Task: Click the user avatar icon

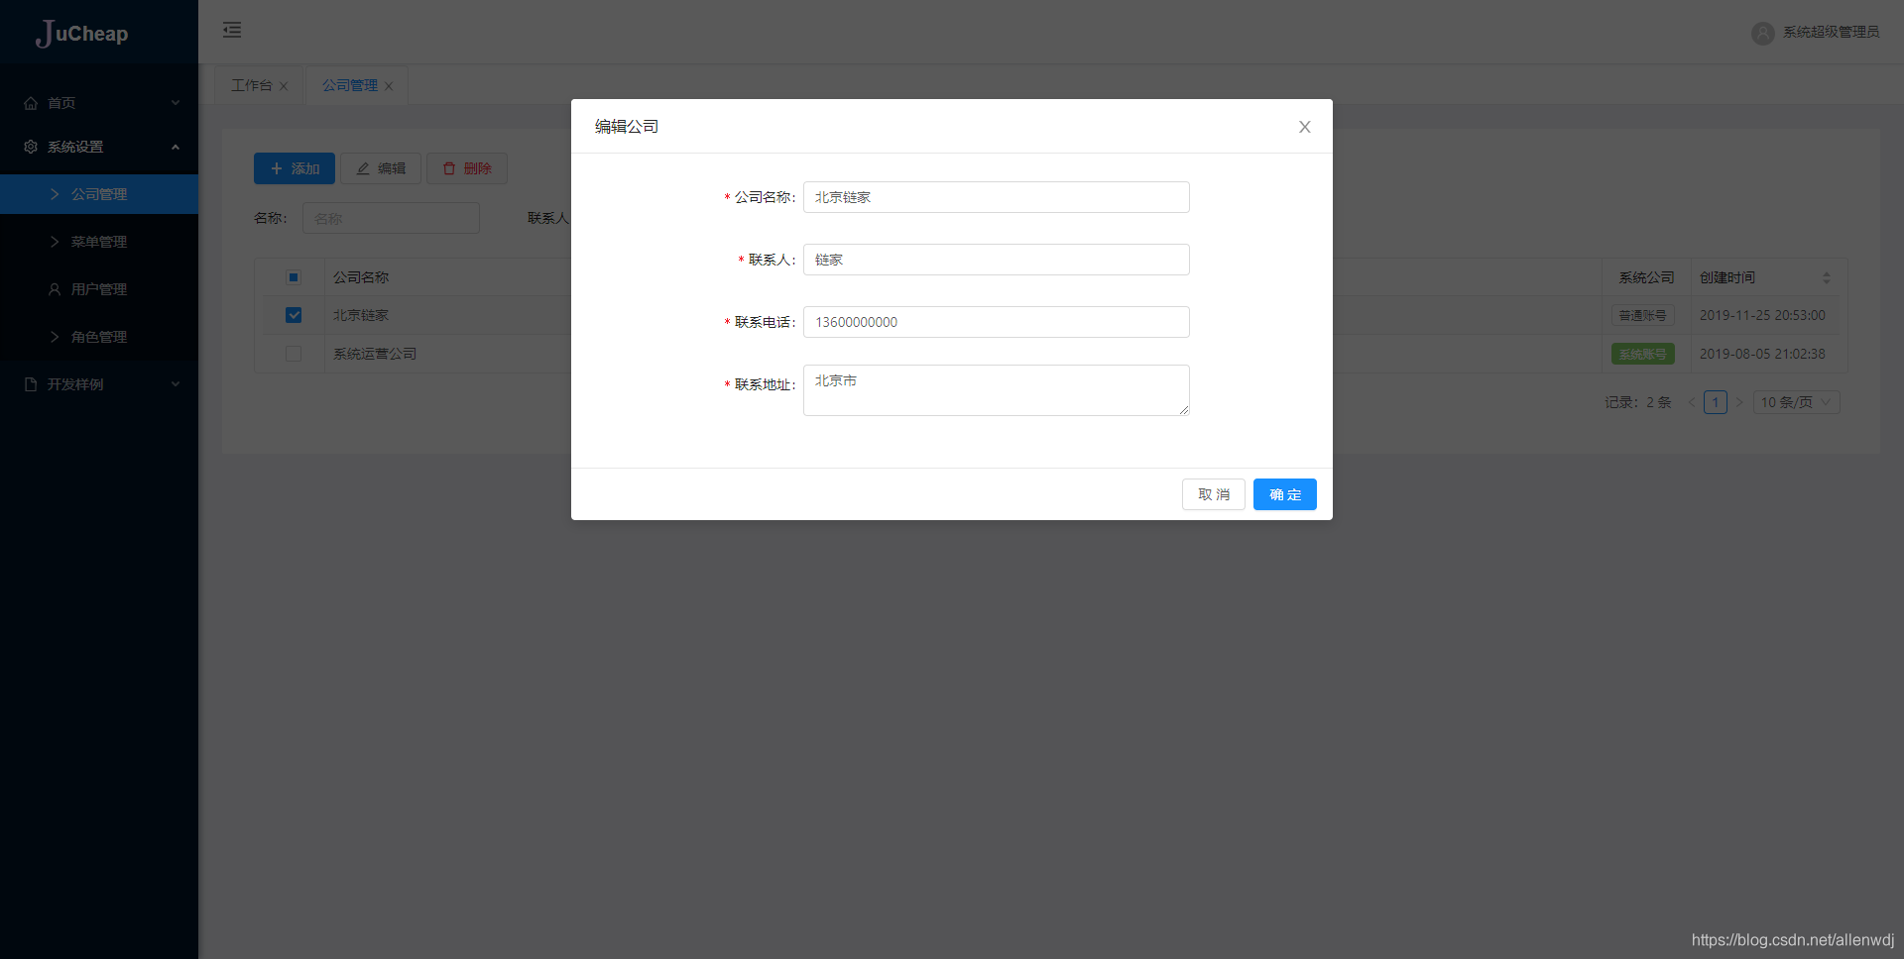Action: point(1762,33)
